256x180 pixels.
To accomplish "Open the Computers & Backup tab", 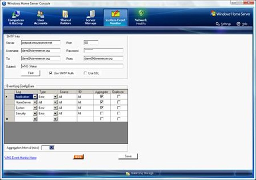I will coord(16,18).
